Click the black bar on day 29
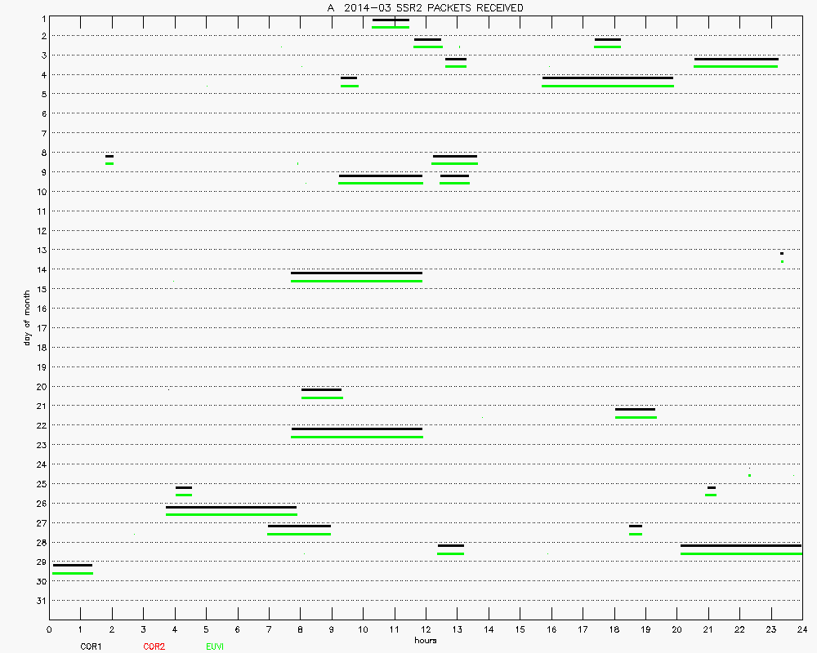The image size is (817, 653). pos(72,565)
